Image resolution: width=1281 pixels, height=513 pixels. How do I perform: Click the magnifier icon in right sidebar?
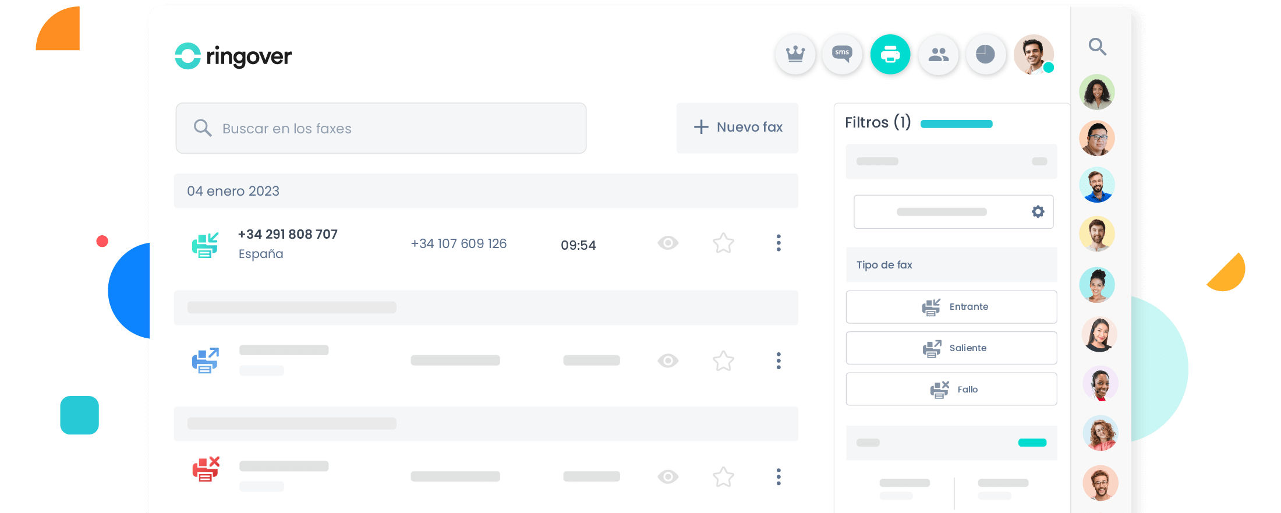click(1097, 47)
